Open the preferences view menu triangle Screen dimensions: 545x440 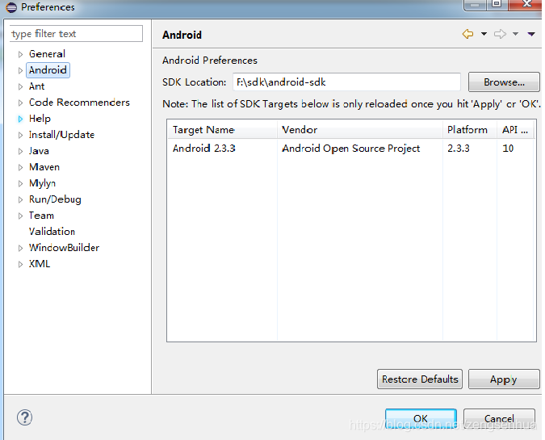(531, 34)
